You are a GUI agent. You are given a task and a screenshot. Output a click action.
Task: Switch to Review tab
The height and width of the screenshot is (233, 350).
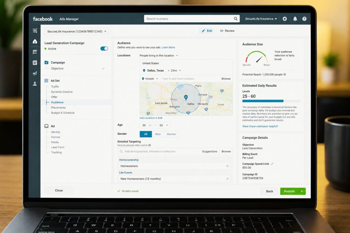[x=227, y=31]
